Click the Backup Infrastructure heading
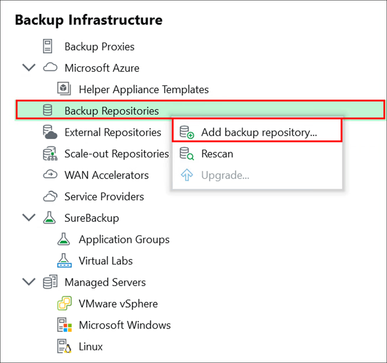 (89, 20)
